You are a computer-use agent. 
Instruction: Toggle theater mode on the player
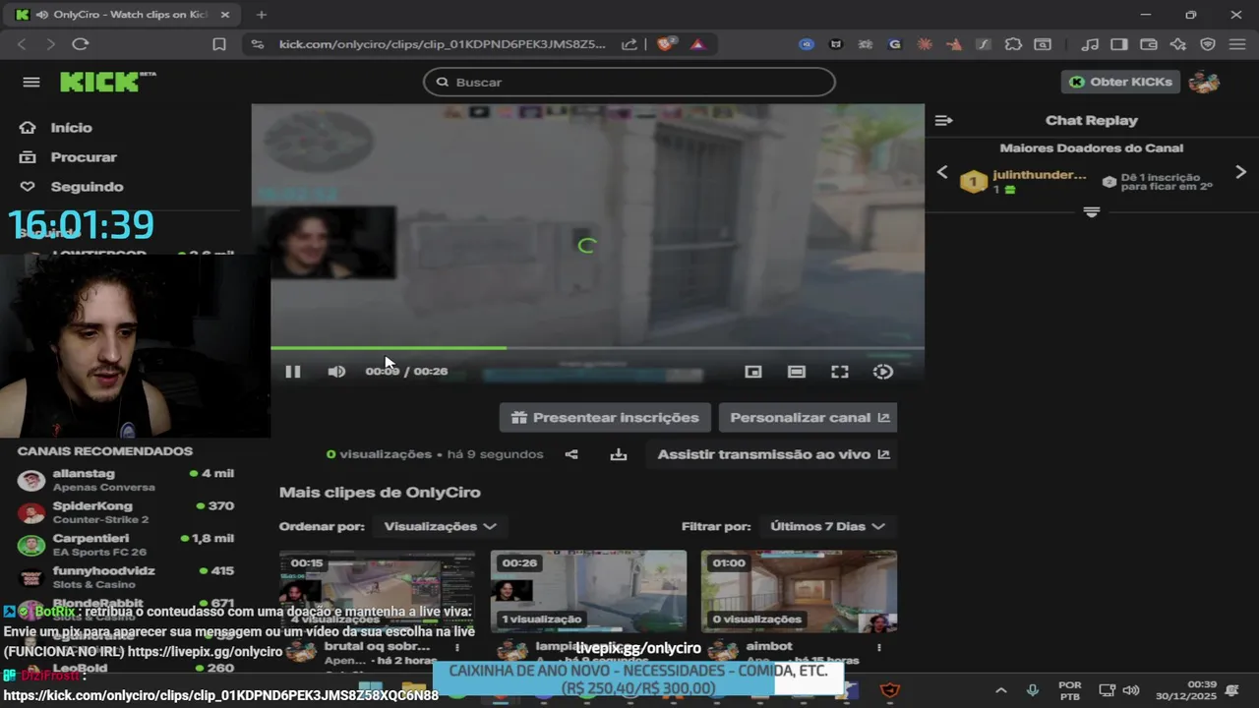pos(797,372)
